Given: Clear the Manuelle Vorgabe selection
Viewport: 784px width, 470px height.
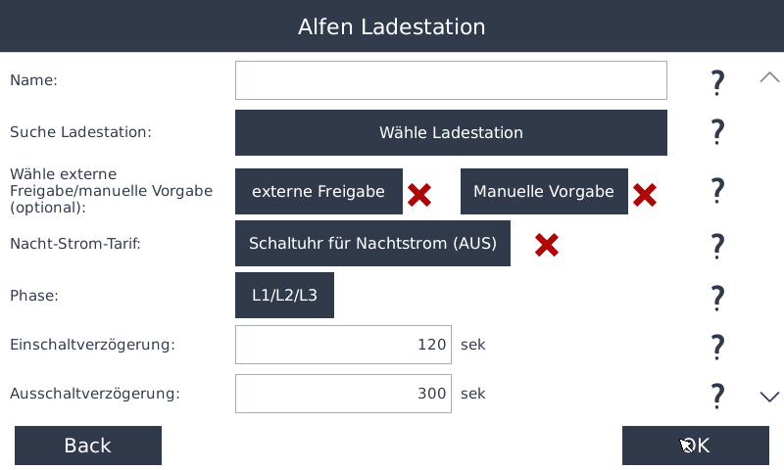Looking at the screenshot, I should tap(644, 194).
